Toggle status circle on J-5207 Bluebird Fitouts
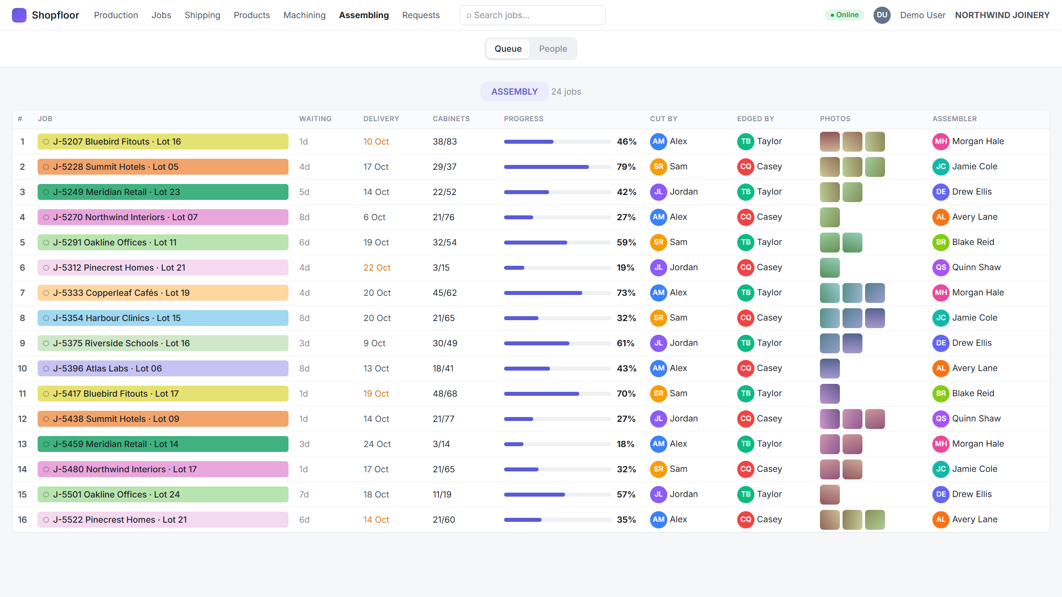This screenshot has height=597, width=1062. pyautogui.click(x=46, y=142)
